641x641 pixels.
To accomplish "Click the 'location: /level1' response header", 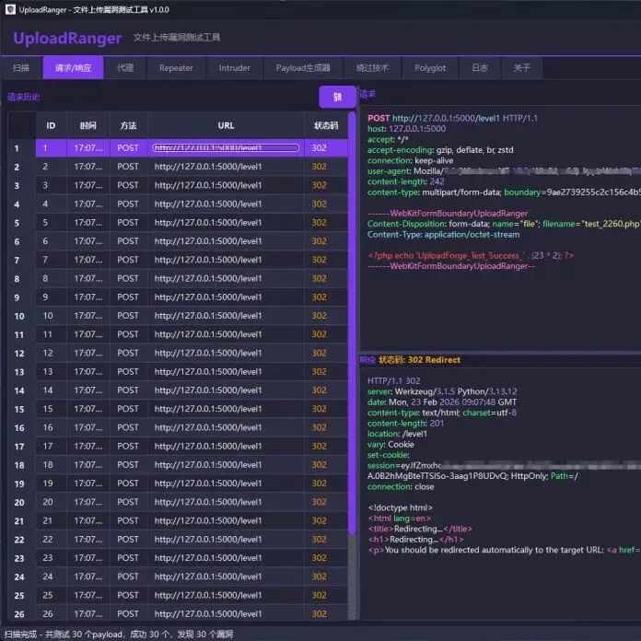I will (397, 434).
